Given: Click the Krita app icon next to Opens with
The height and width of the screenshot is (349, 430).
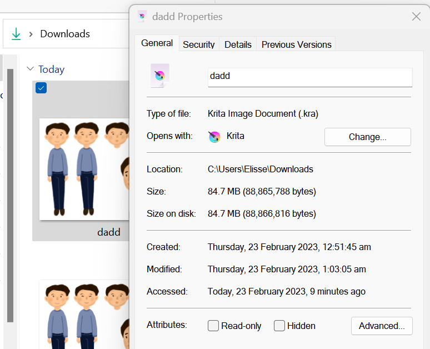Looking at the screenshot, I should point(214,136).
